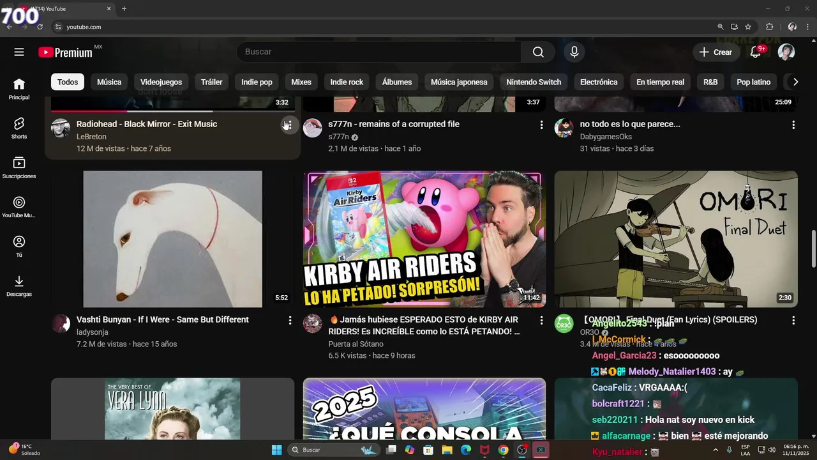817x460 pixels.
Task: Go to Principal home in sidebar
Action: coord(19,89)
